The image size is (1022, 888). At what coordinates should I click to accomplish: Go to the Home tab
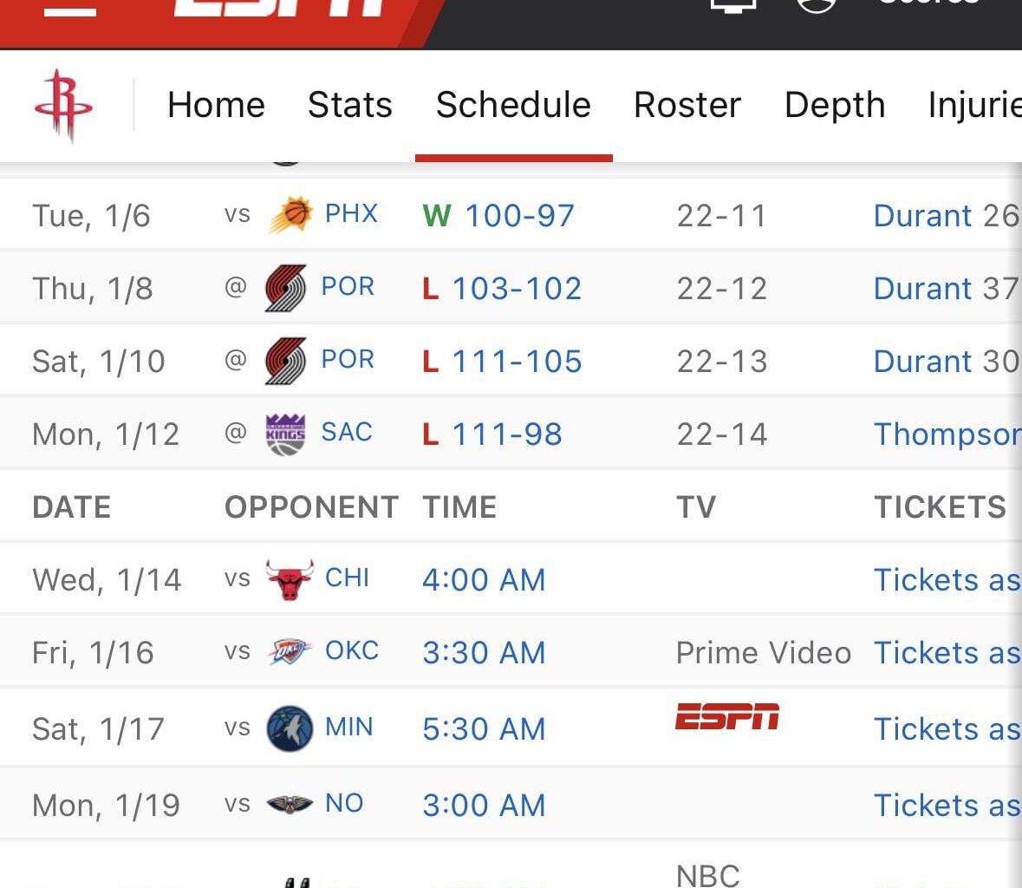tap(216, 105)
